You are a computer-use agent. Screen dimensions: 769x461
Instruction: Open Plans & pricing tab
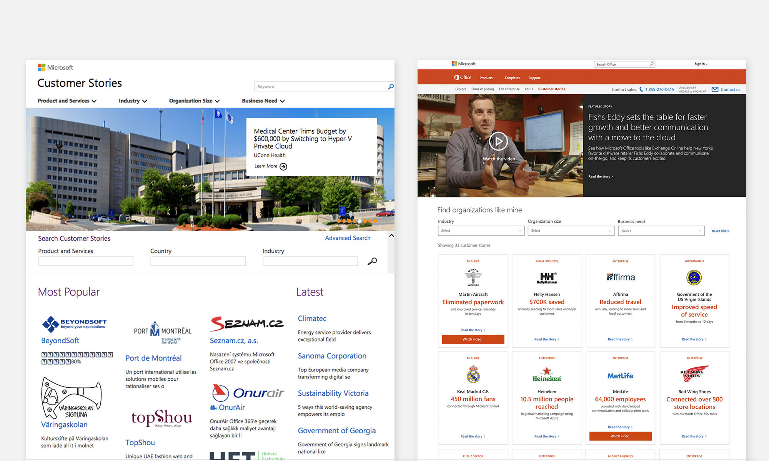coord(483,89)
